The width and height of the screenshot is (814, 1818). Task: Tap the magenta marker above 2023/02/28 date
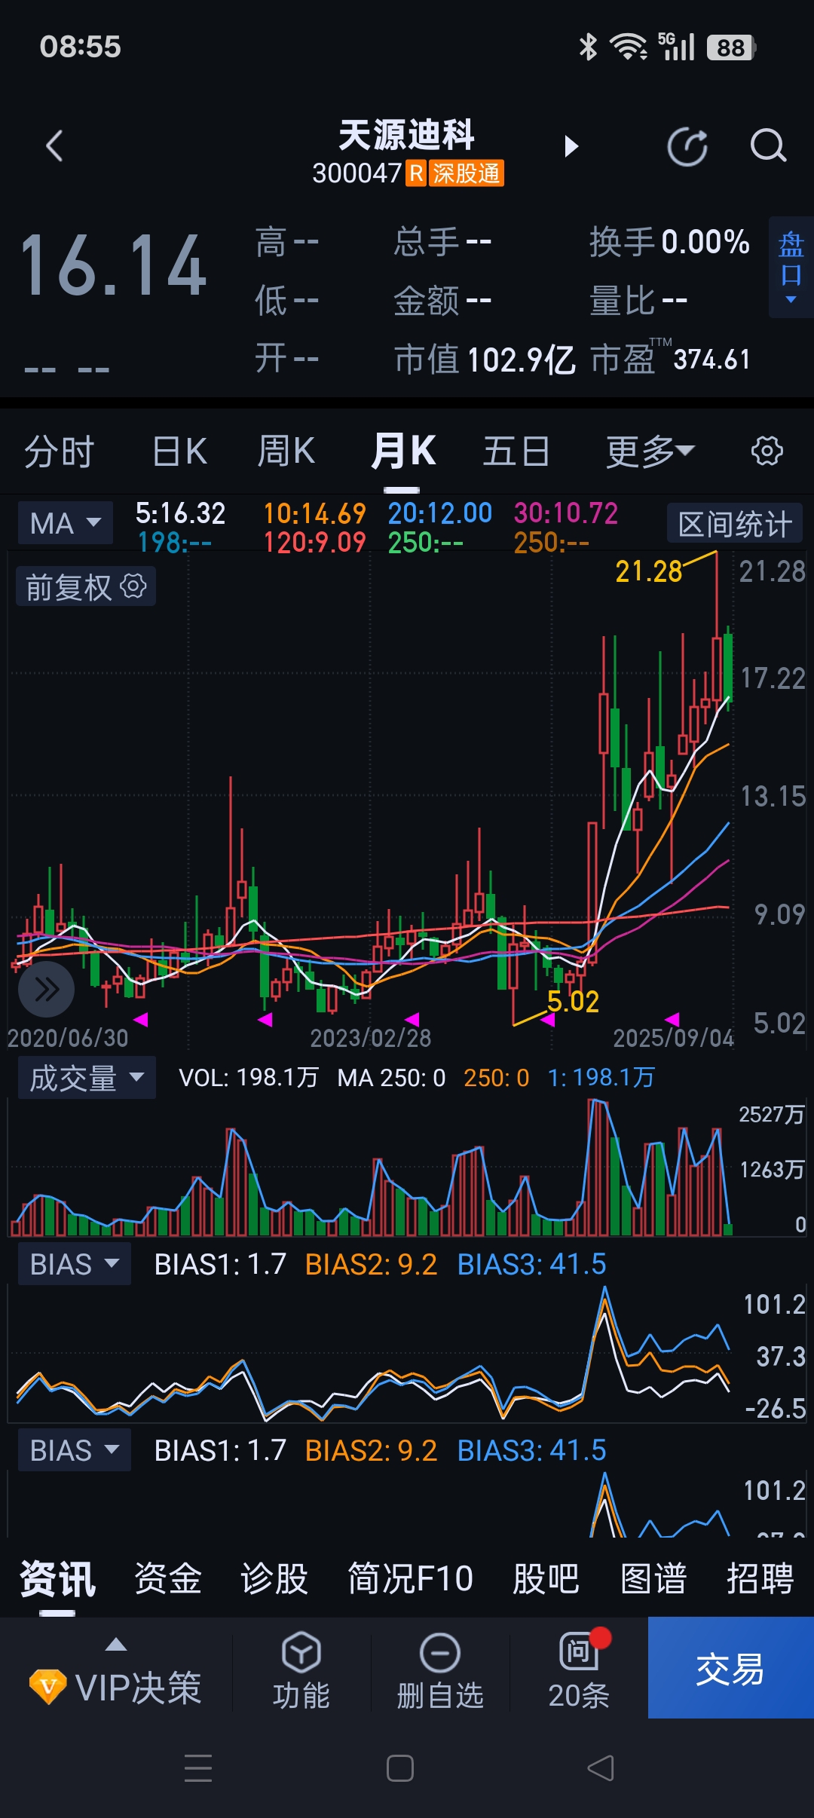coord(412,1019)
